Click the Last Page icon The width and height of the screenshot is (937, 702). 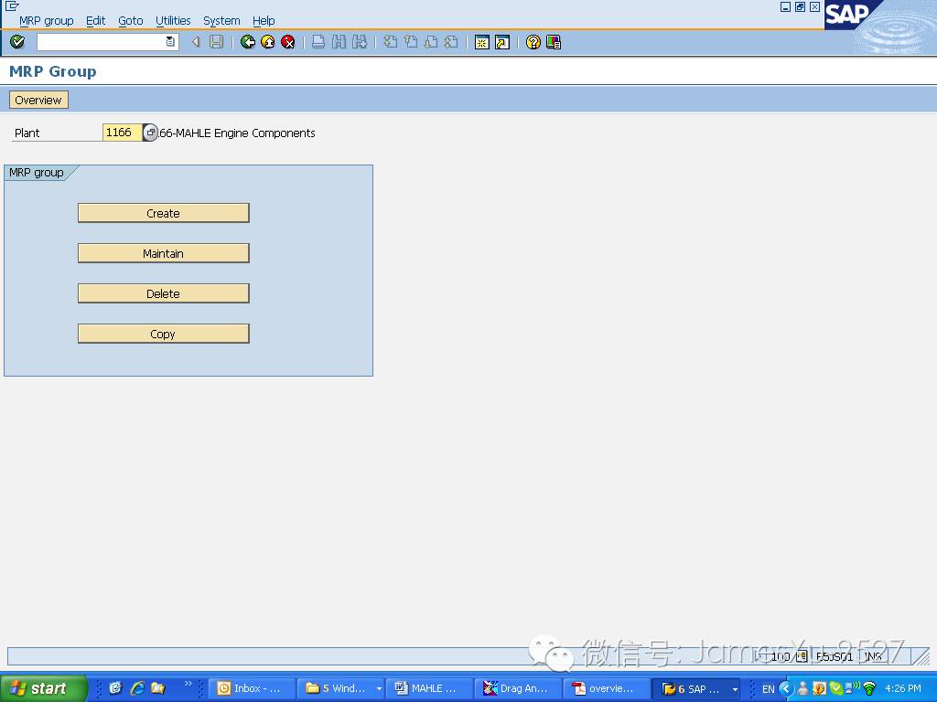451,42
